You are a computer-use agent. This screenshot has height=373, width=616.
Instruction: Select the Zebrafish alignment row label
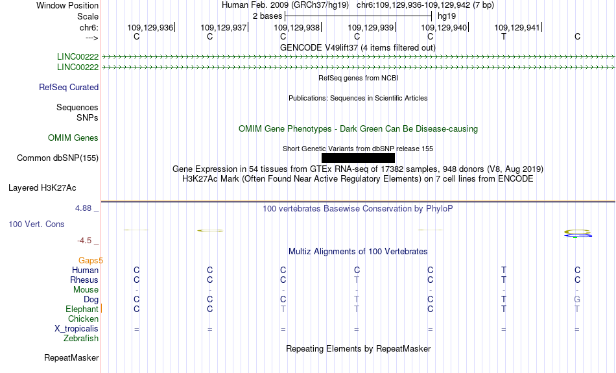click(81, 339)
